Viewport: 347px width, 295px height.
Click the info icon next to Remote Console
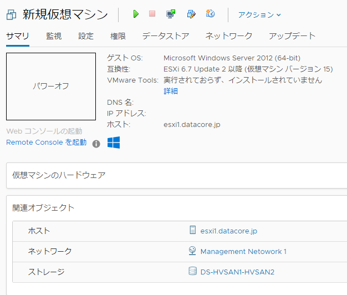96,144
